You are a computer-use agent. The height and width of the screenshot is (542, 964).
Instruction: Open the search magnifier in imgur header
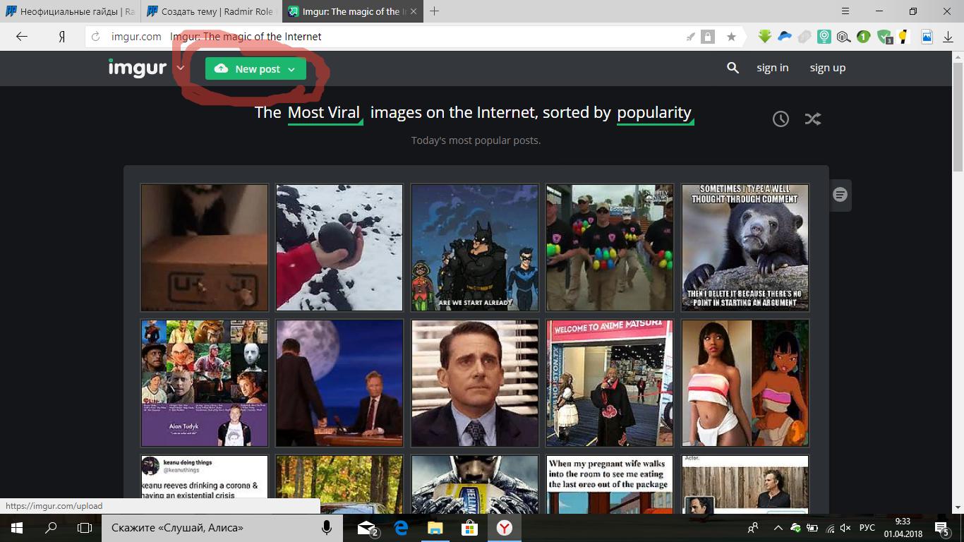(x=733, y=68)
